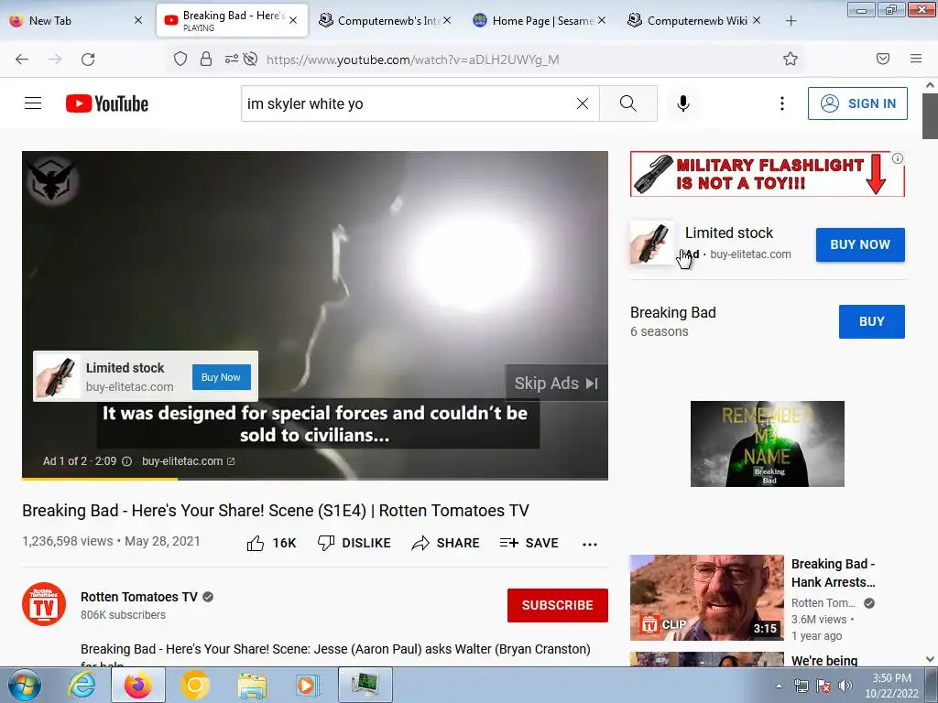938x703 pixels.
Task: Subscribe to Rotten Tomatoes TV
Action: click(558, 605)
